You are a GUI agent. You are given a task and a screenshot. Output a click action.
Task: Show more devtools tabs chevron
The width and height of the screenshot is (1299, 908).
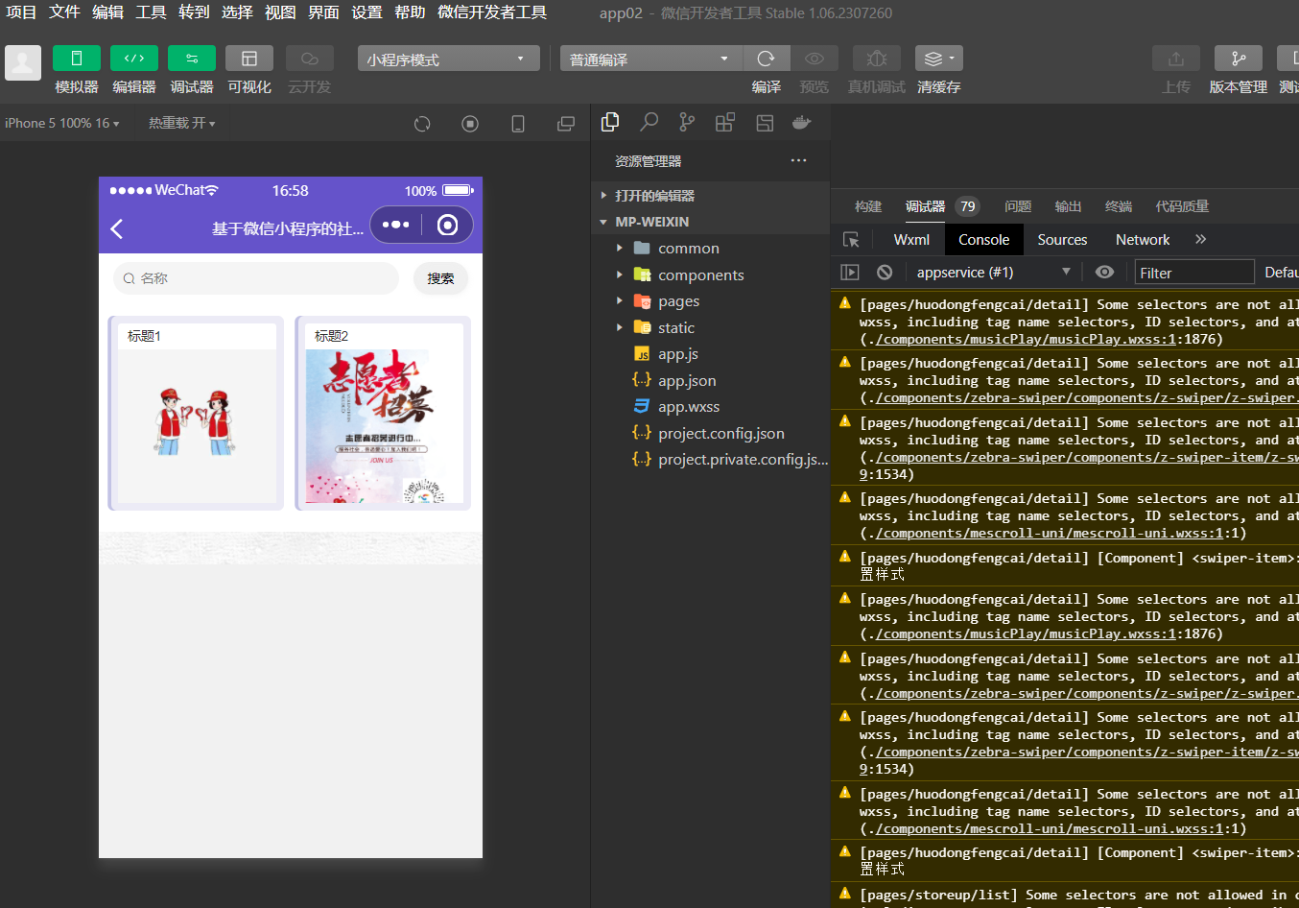tap(1200, 239)
